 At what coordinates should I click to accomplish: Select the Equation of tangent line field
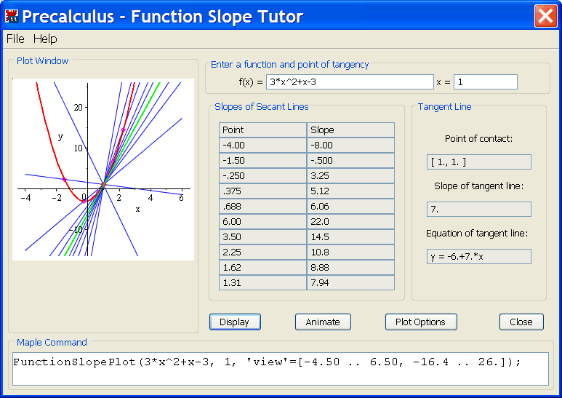click(478, 257)
